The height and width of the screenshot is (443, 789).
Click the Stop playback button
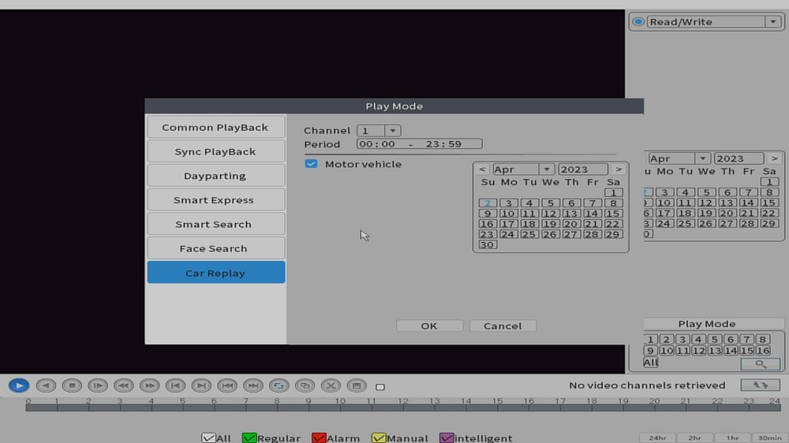click(x=72, y=385)
